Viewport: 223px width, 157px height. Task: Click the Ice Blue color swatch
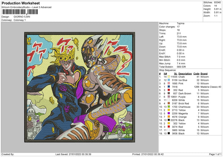169,80
